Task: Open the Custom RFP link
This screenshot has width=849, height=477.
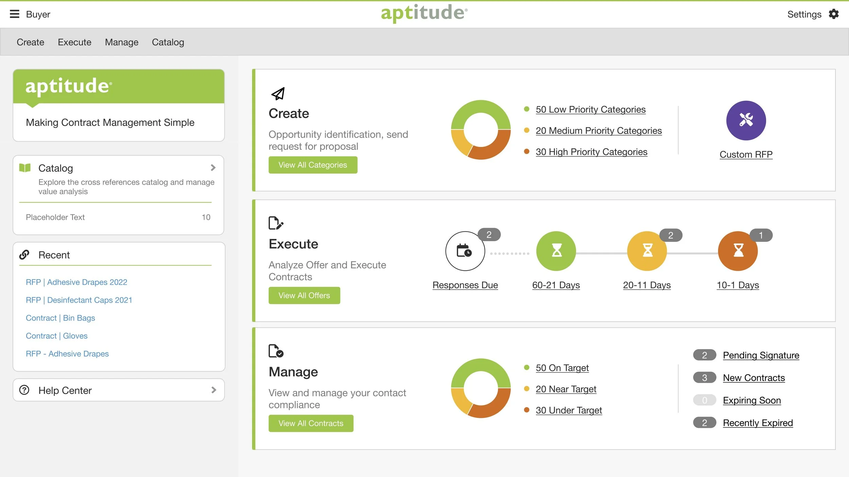Action: click(746, 154)
